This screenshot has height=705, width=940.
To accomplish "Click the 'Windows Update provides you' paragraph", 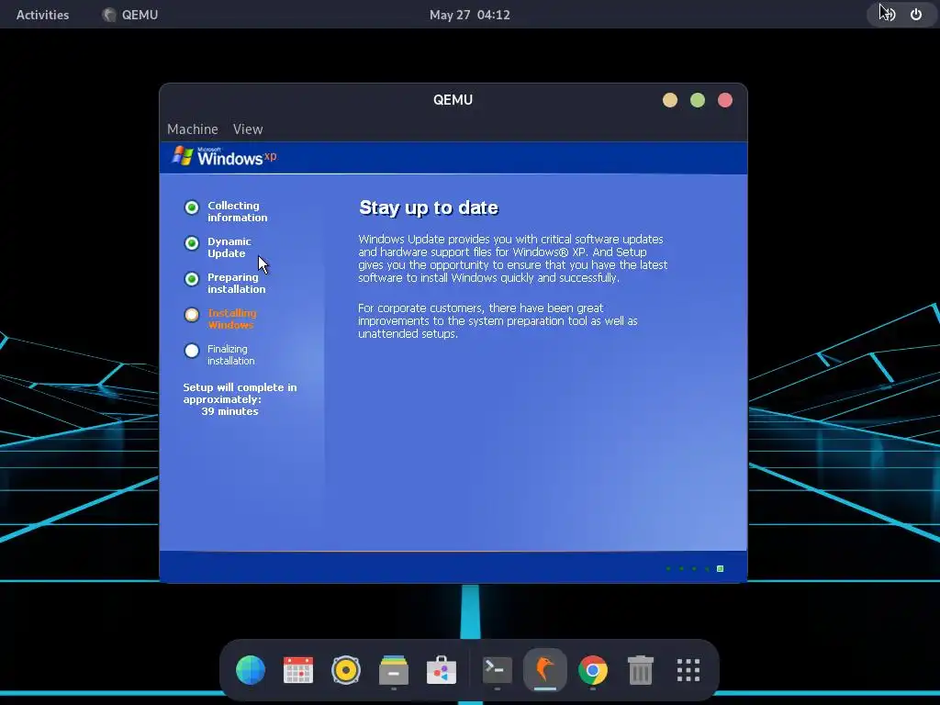I will [512, 258].
